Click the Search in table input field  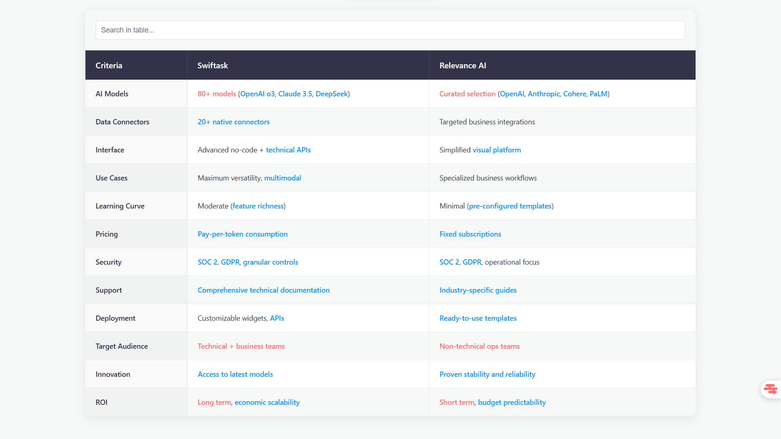[x=390, y=30]
